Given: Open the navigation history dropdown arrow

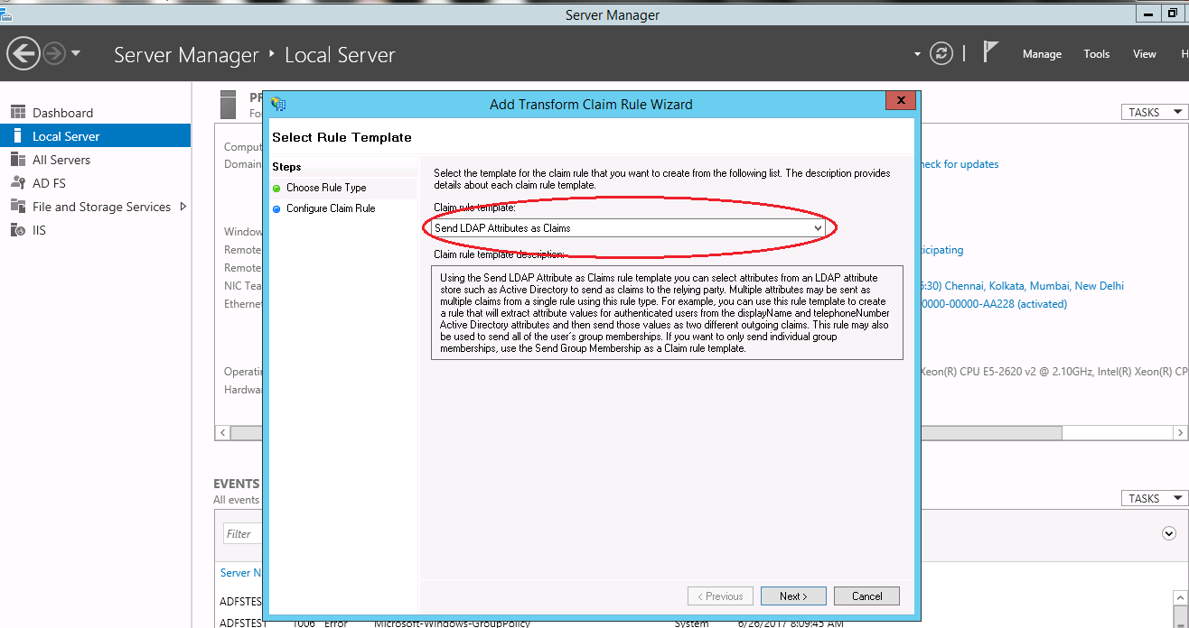Looking at the screenshot, I should 76,53.
